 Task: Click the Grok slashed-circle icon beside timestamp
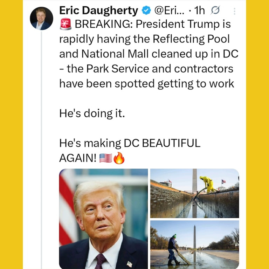215,11
